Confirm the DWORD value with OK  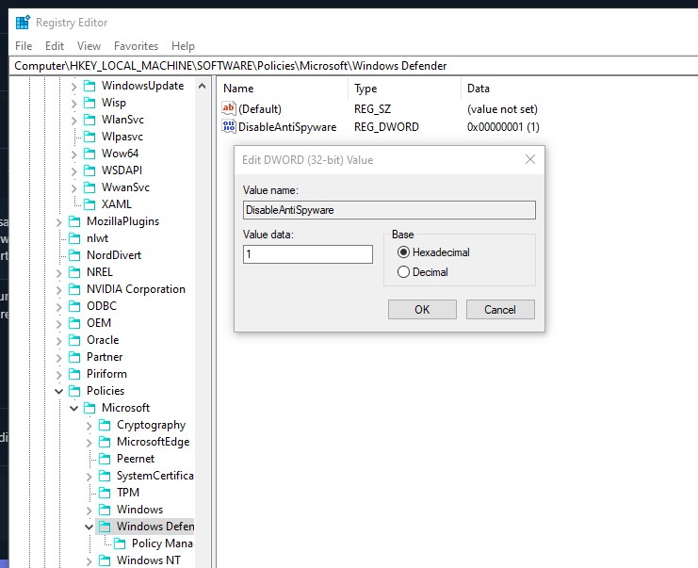tap(422, 309)
